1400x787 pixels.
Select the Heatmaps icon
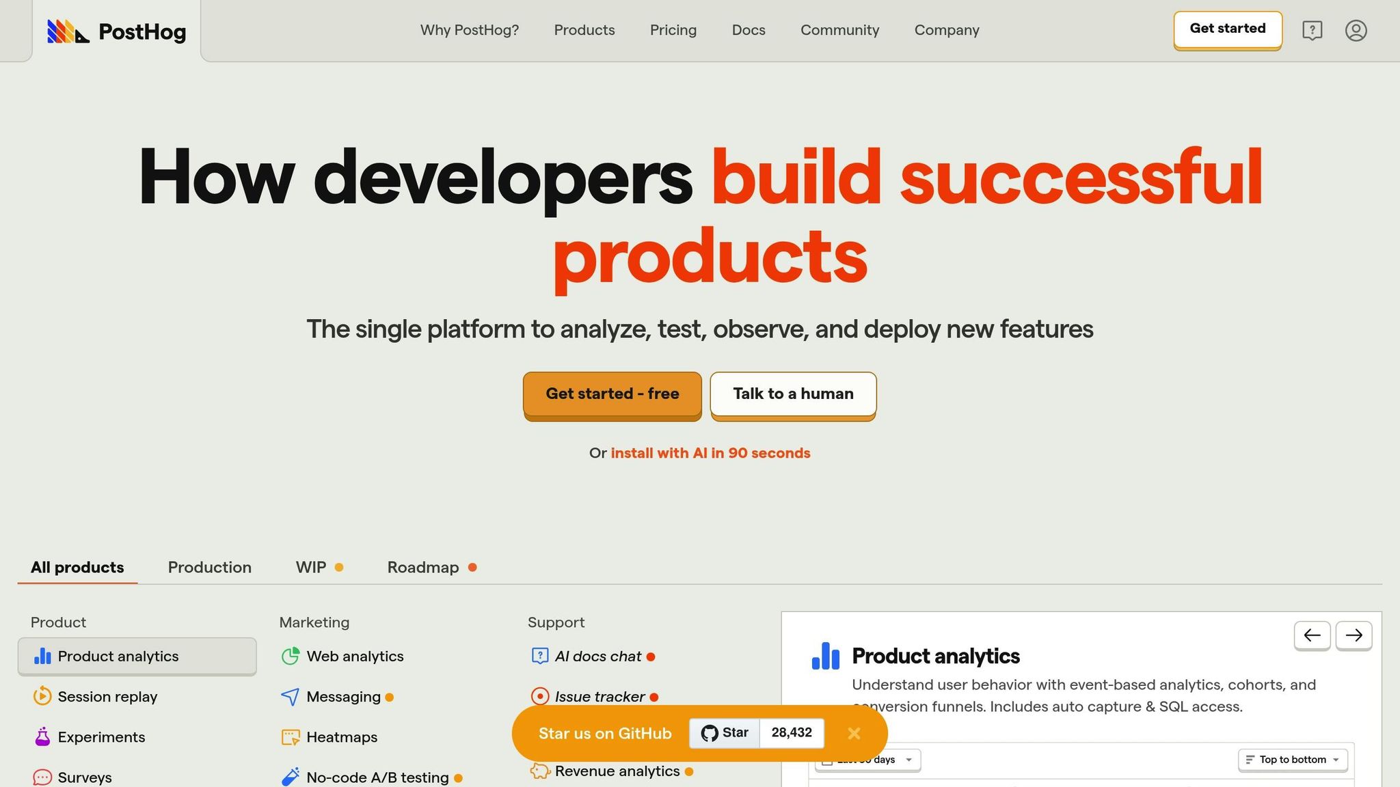291,737
